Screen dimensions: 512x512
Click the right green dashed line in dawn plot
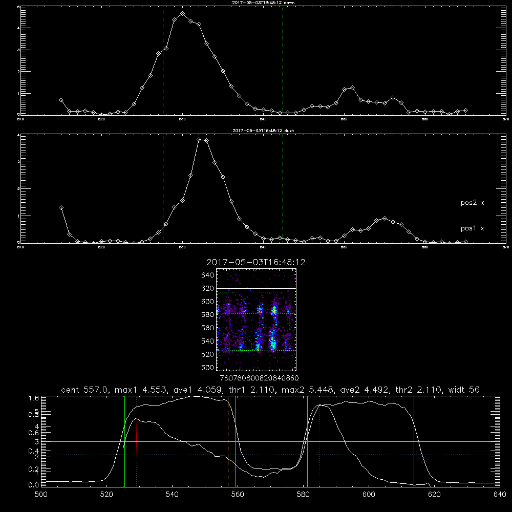(283, 60)
